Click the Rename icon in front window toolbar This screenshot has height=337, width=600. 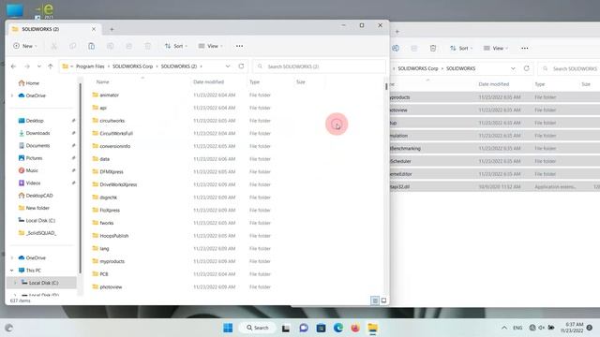[111, 46]
